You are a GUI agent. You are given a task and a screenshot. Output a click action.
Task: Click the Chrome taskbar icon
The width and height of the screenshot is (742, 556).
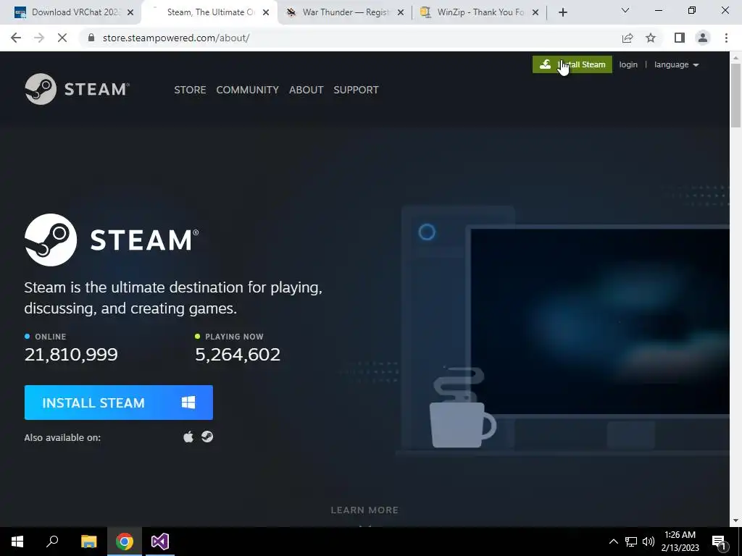pyautogui.click(x=125, y=542)
